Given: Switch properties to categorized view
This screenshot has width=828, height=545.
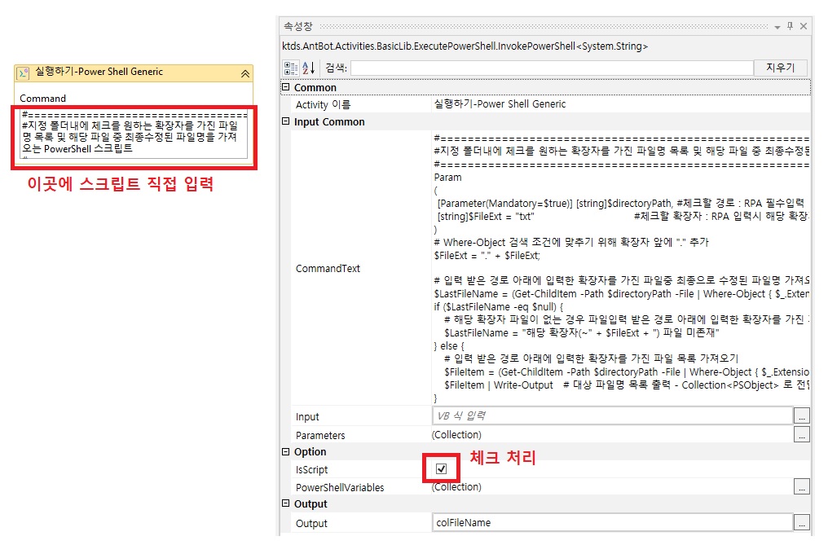Looking at the screenshot, I should (291, 68).
